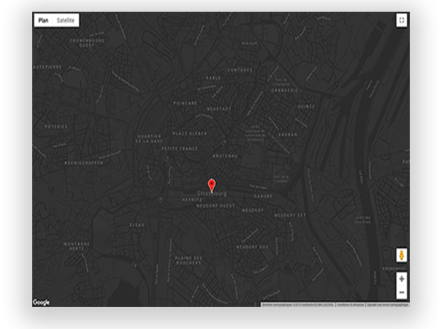This screenshot has width=442, height=329.
Task: Click the PLACE KLÉBER label
Action: point(190,134)
